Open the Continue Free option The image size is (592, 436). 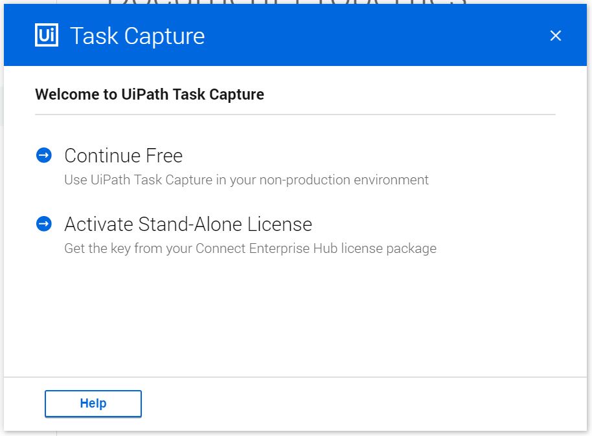pos(123,155)
